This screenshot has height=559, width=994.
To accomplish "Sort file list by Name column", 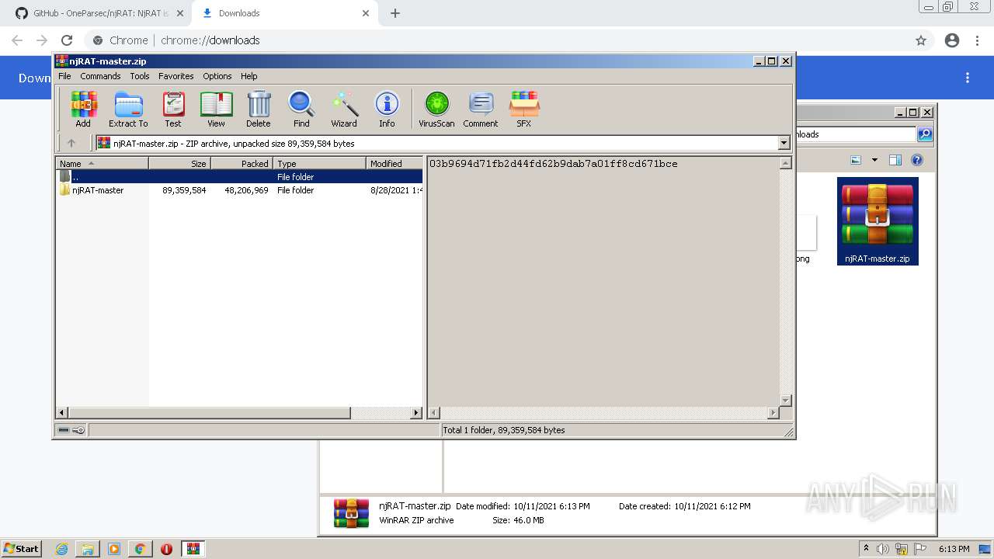I will [x=102, y=163].
